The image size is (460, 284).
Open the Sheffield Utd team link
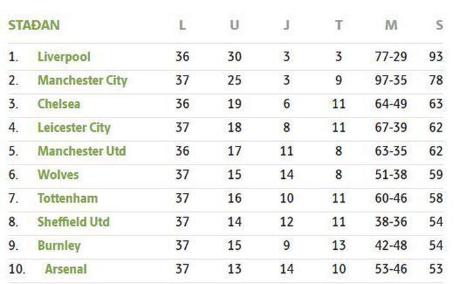click(x=74, y=222)
